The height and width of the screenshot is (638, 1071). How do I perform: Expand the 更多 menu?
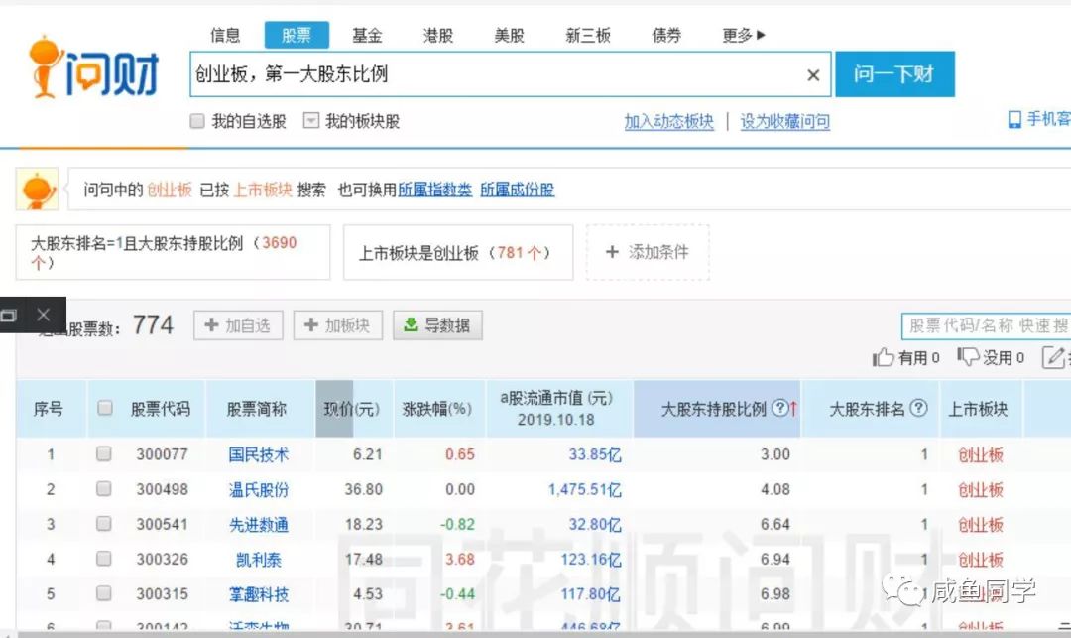744,35
